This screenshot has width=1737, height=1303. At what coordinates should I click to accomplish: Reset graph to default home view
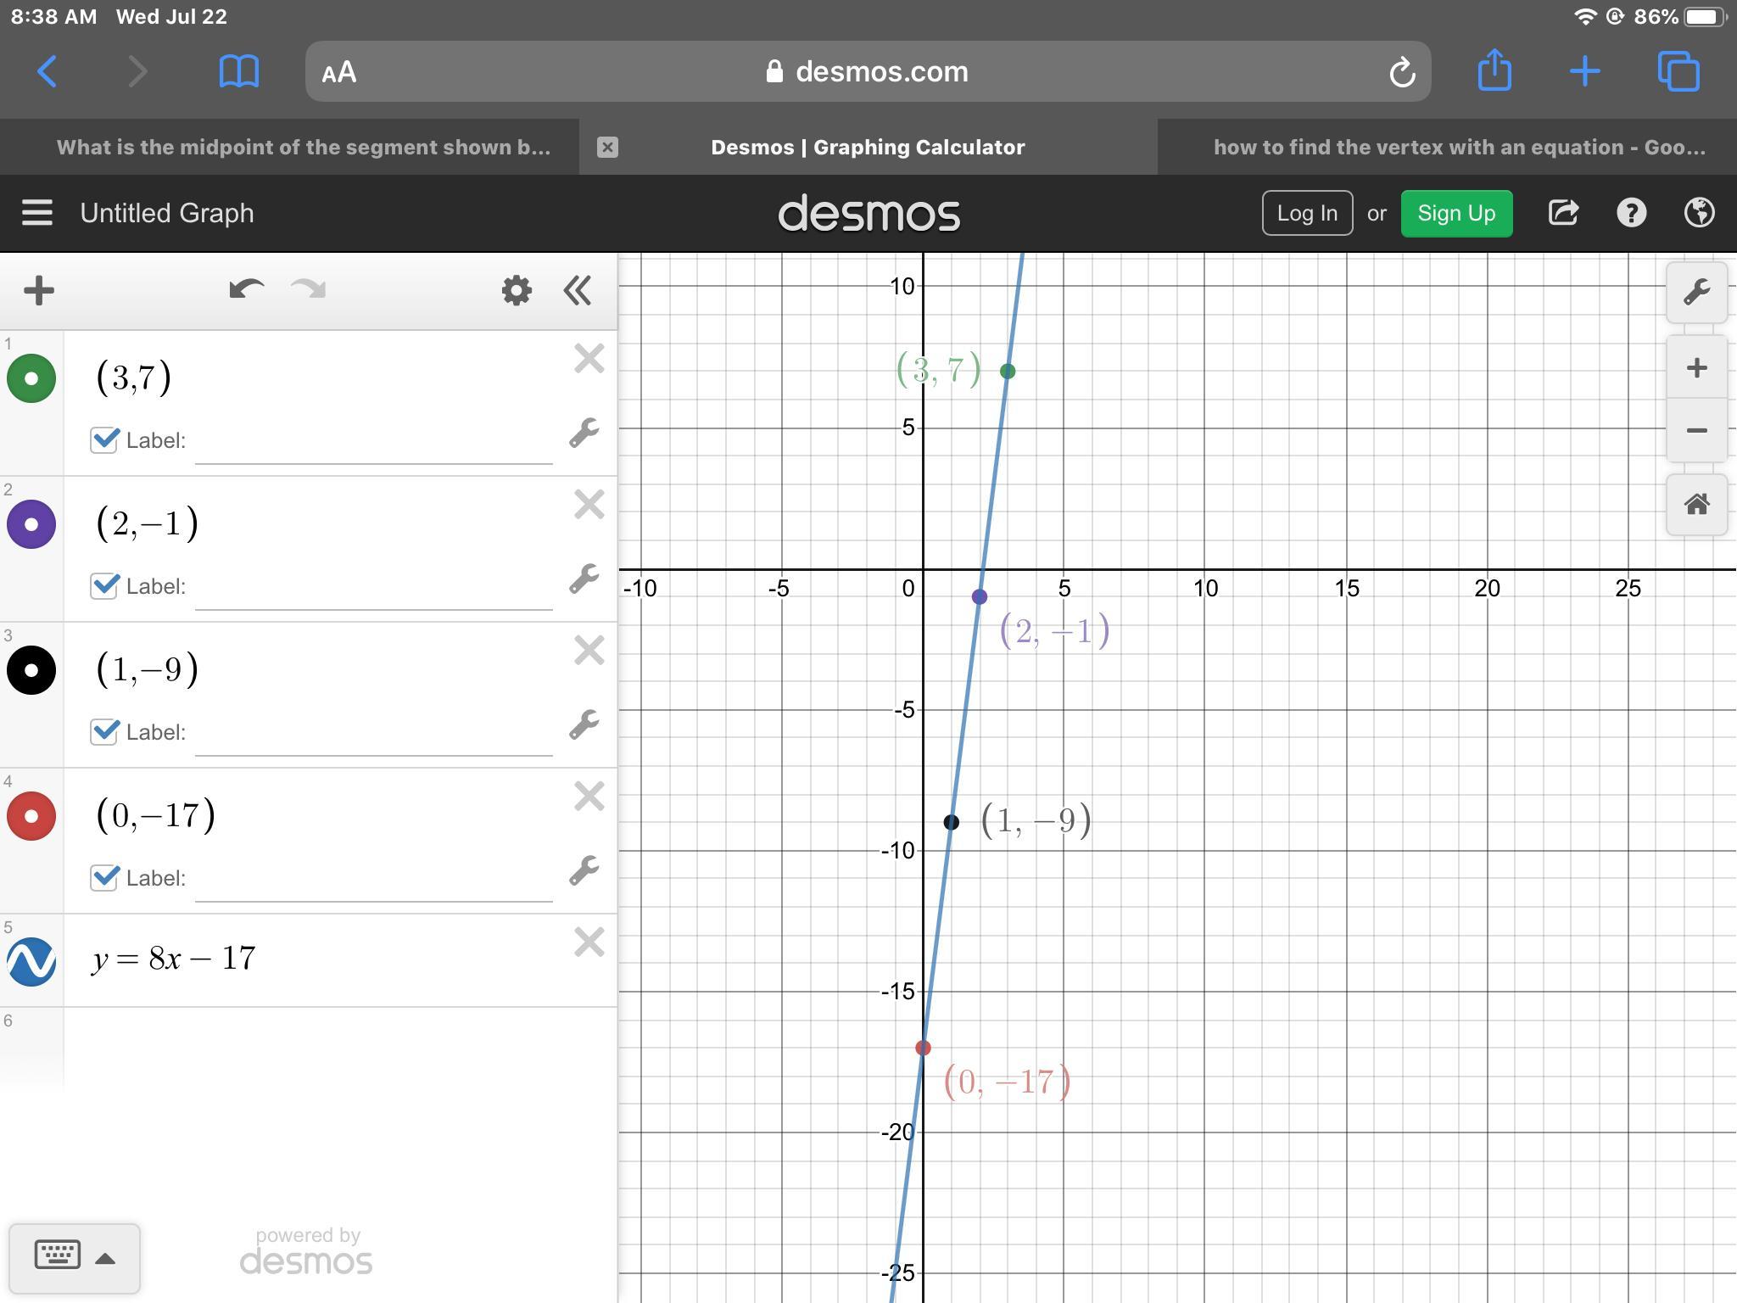tap(1696, 505)
